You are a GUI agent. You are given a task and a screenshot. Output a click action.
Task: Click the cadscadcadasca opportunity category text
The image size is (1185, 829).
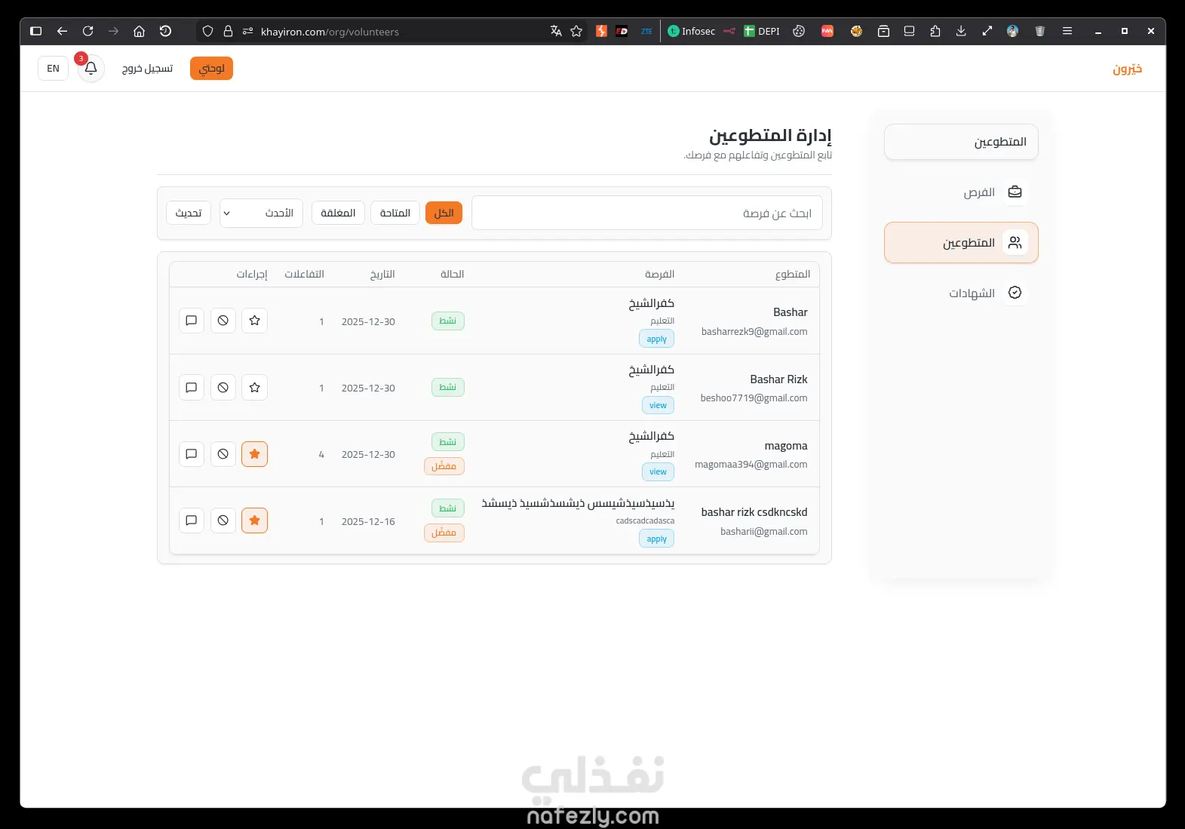coord(645,520)
